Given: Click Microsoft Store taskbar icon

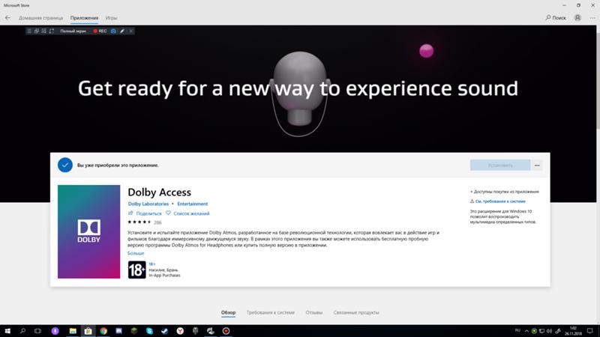Looking at the screenshot, I should click(x=88, y=331).
